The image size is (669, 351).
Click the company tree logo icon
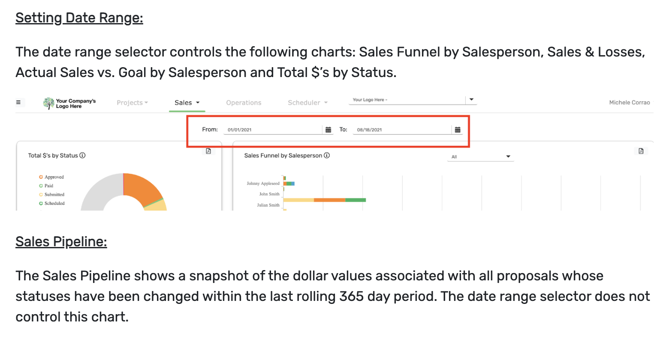tap(48, 103)
